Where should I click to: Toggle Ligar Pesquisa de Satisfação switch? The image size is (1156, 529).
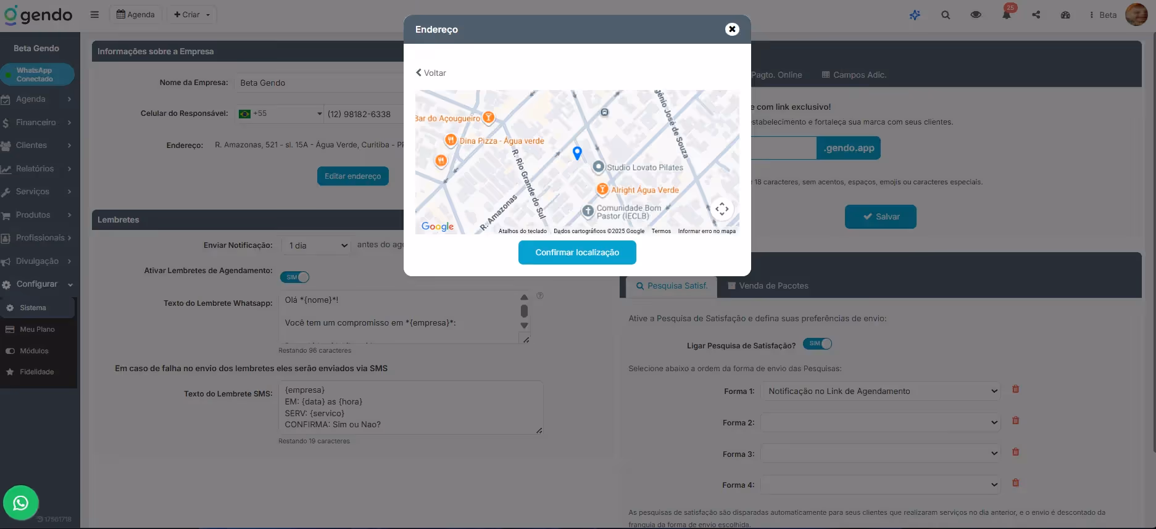(x=817, y=344)
